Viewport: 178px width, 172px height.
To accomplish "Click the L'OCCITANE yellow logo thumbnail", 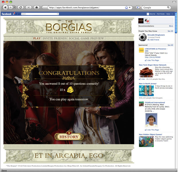I will point(141,50).
